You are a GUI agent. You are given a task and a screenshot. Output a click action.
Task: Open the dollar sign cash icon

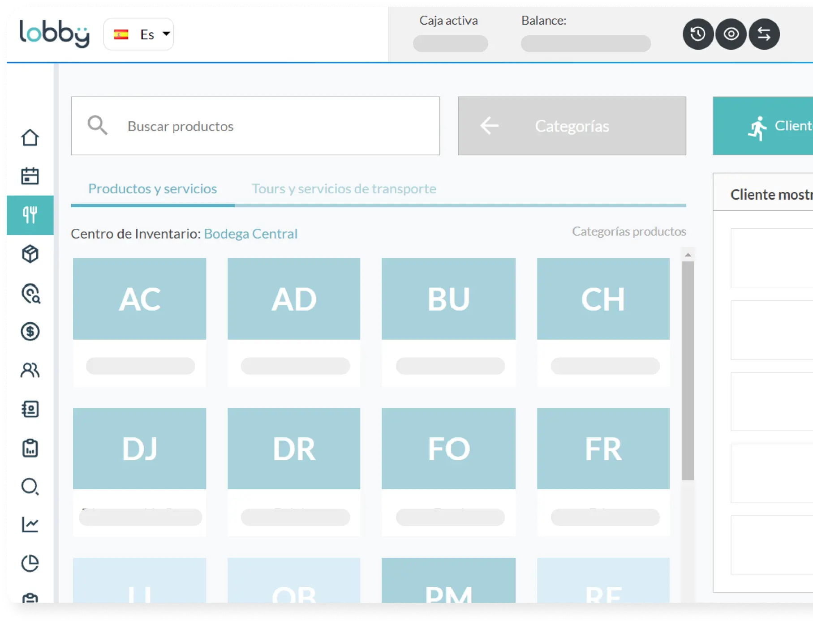[30, 332]
